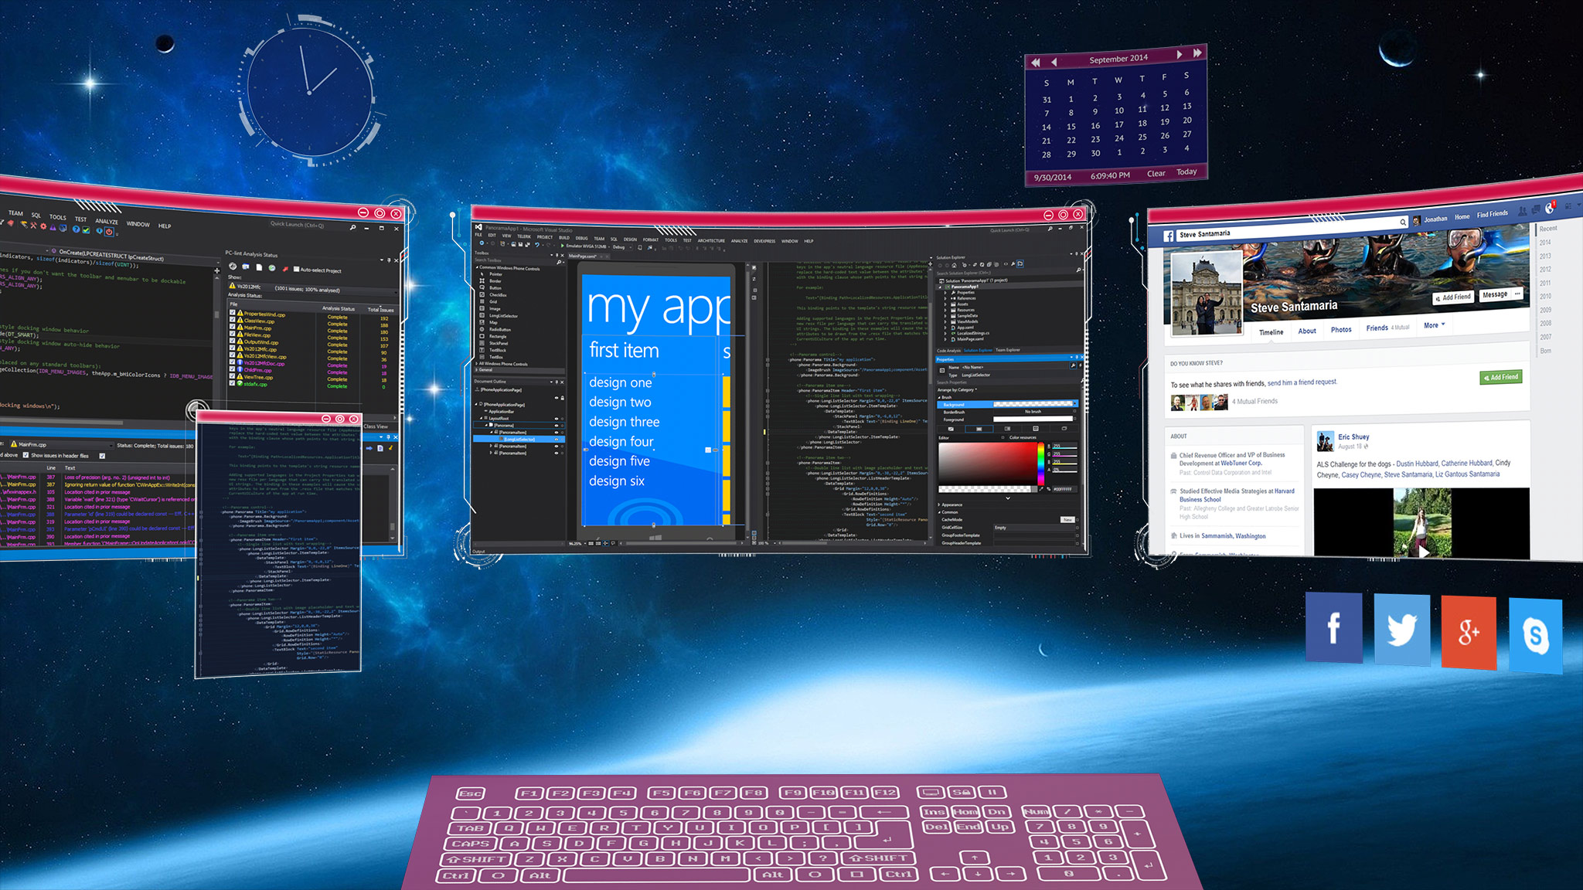Open the Google Plus shortcut tile
Image resolution: width=1583 pixels, height=890 pixels.
coord(1469,633)
